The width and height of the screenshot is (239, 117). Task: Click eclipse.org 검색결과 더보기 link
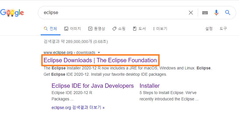(78, 108)
